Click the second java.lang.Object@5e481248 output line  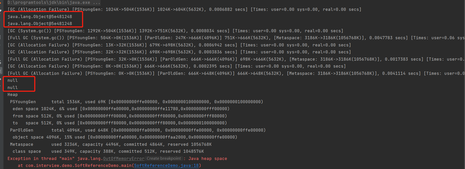tap(40, 23)
